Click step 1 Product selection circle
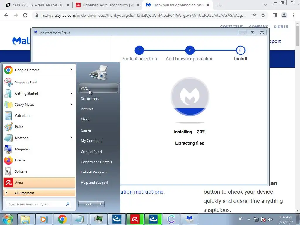Viewport: 300px width, 225px height. (139, 50)
